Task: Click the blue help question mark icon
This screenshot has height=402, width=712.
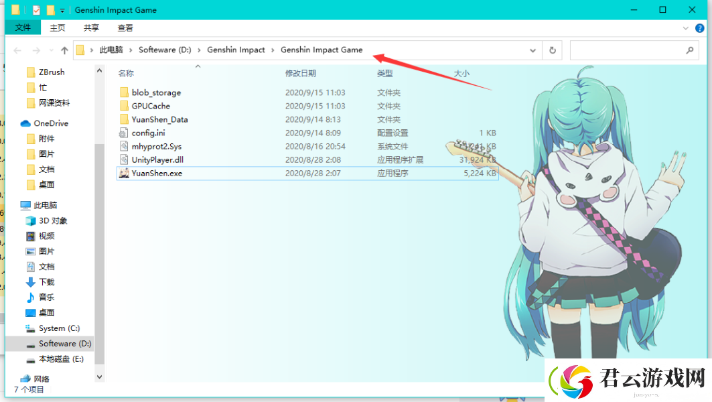Action: pos(700,28)
